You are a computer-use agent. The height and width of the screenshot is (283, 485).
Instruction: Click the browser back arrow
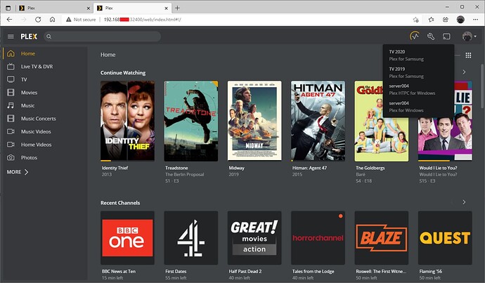pos(9,20)
